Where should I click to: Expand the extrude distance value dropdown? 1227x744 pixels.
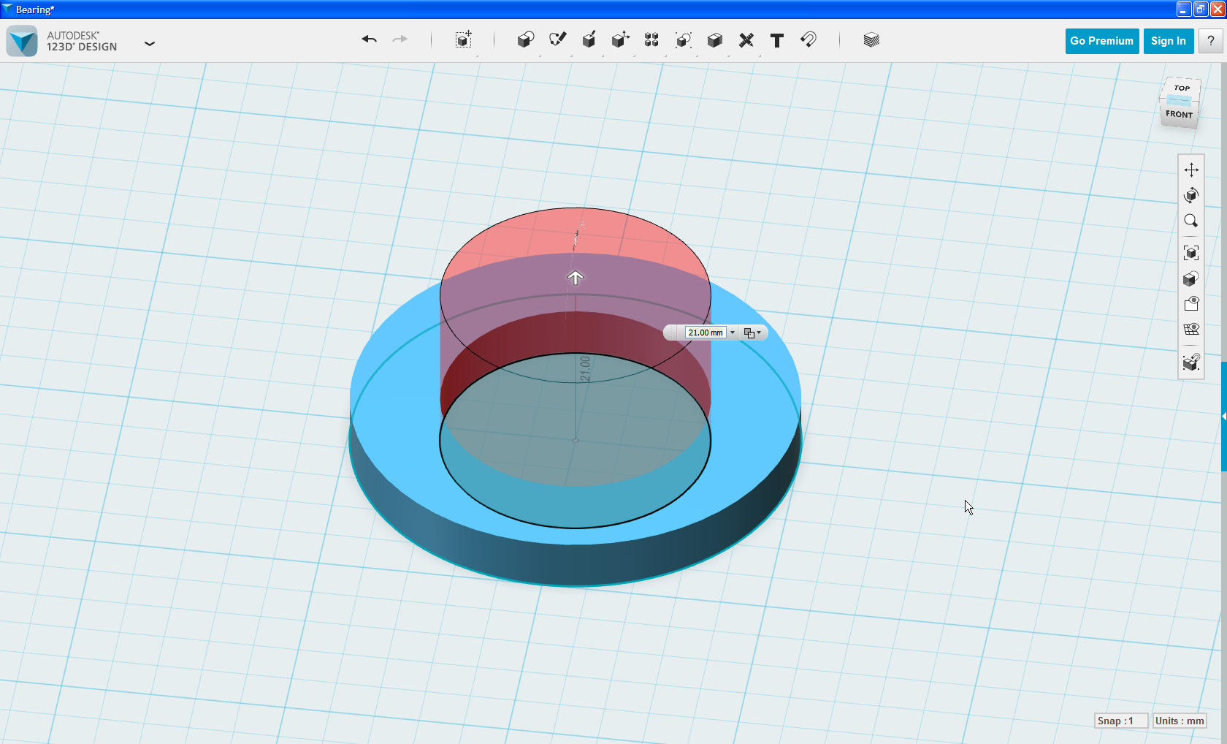(733, 333)
